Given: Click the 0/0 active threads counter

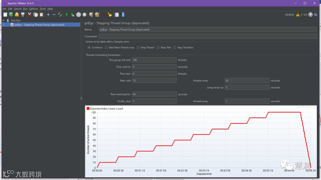Looking at the screenshot, I should tap(305, 15).
